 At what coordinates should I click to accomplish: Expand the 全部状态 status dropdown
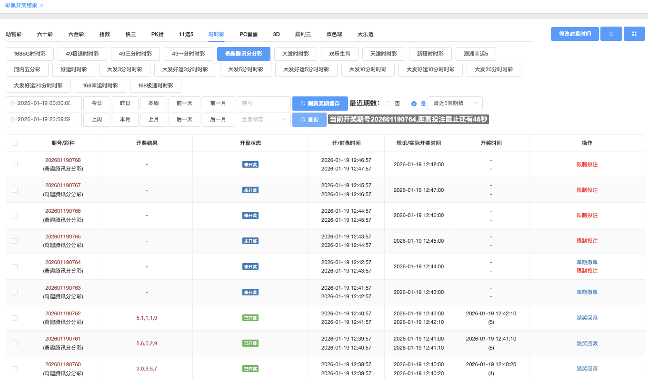[x=263, y=120]
